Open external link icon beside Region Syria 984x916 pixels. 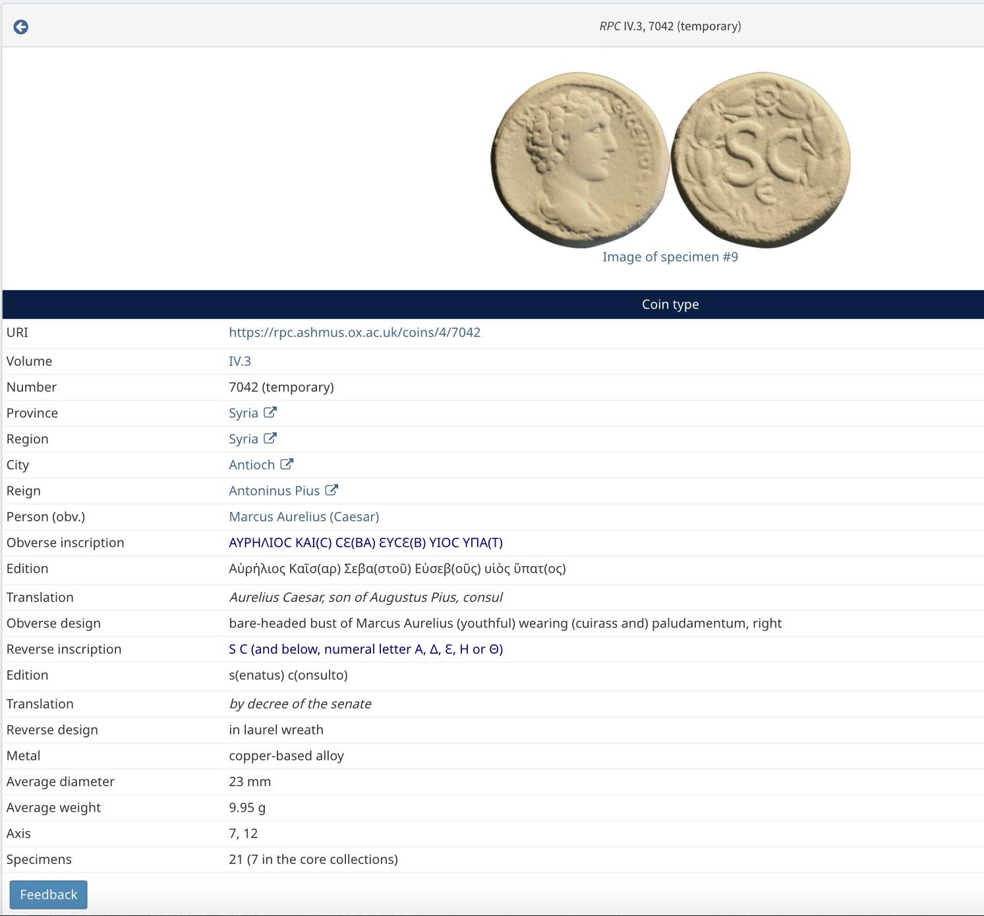(270, 438)
